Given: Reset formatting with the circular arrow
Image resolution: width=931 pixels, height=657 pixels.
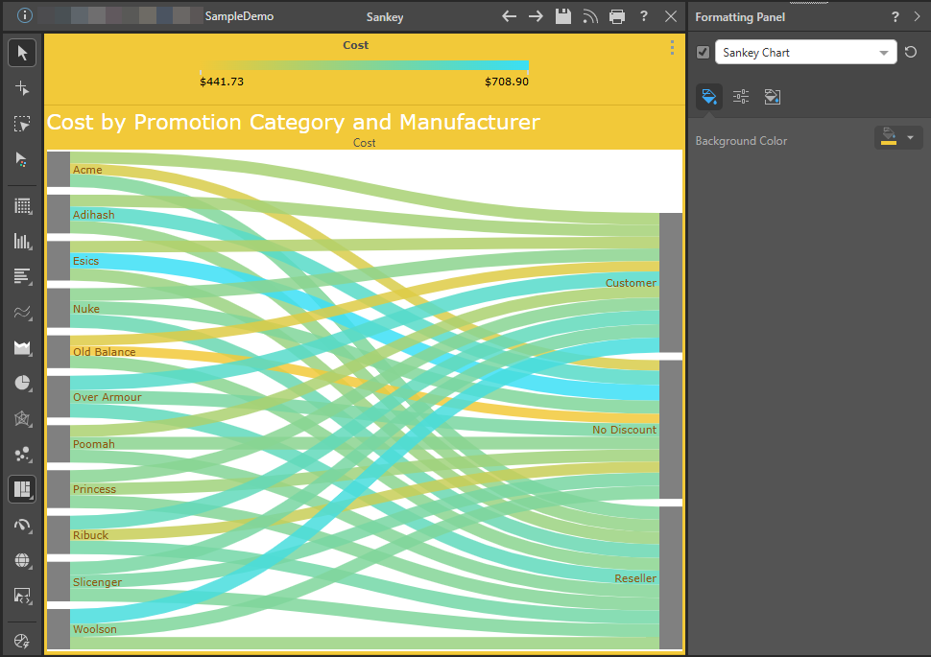Looking at the screenshot, I should coord(911,52).
